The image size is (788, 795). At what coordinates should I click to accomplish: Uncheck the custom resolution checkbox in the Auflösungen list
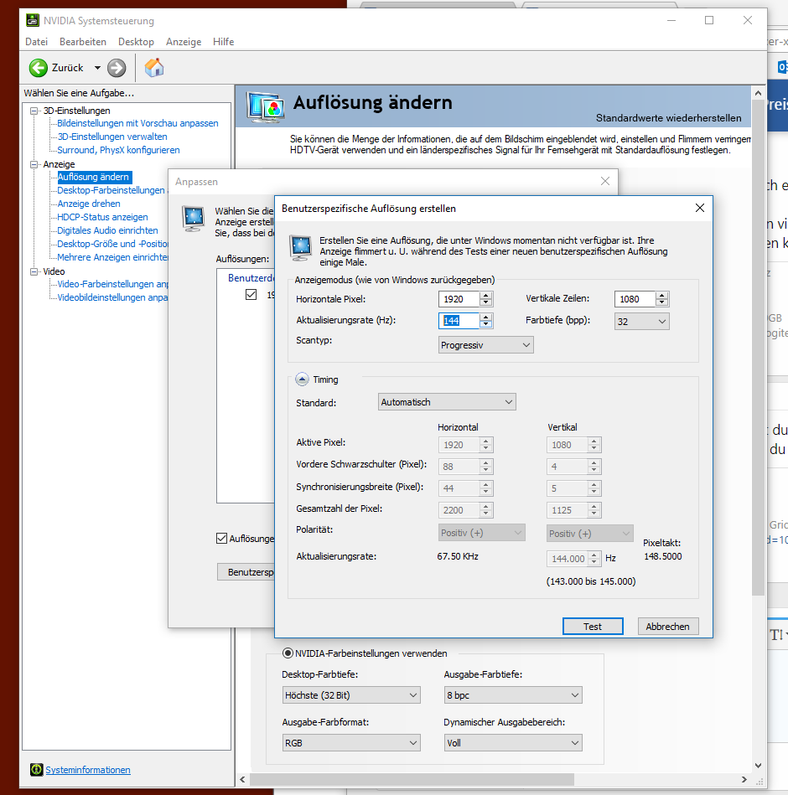[x=251, y=295]
